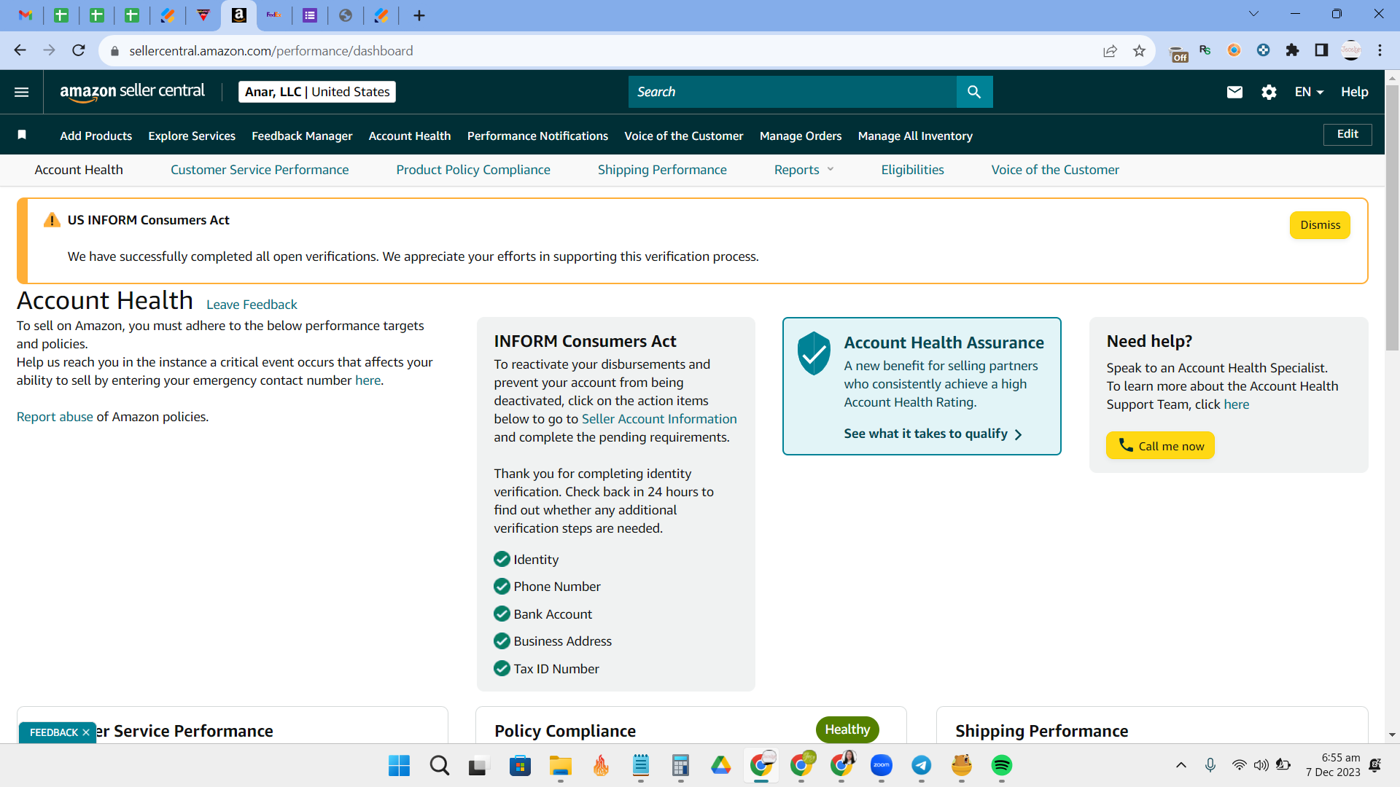Open the Seller Account Information link
This screenshot has height=787, width=1400.
tap(659, 419)
